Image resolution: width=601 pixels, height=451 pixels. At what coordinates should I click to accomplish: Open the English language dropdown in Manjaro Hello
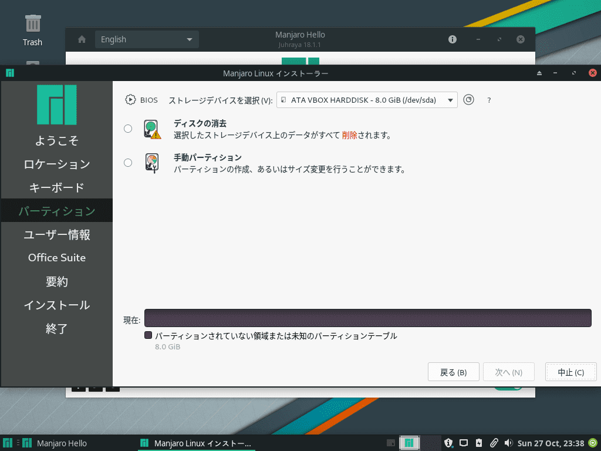pos(147,39)
